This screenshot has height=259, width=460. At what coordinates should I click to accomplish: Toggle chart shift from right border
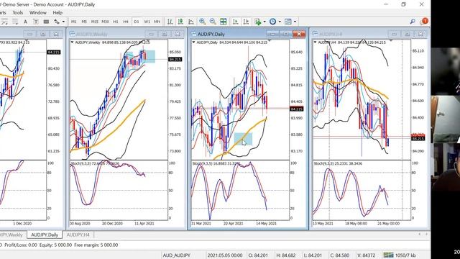tap(246, 22)
